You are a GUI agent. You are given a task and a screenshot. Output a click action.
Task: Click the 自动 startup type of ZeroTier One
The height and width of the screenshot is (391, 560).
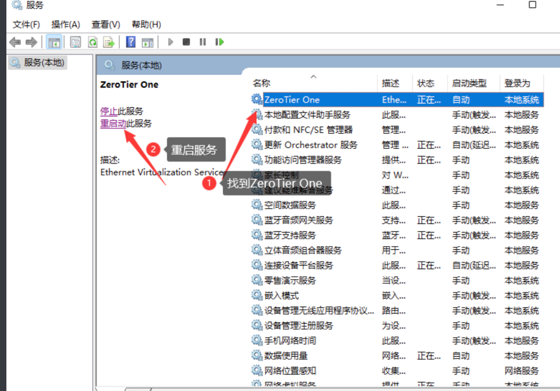461,100
